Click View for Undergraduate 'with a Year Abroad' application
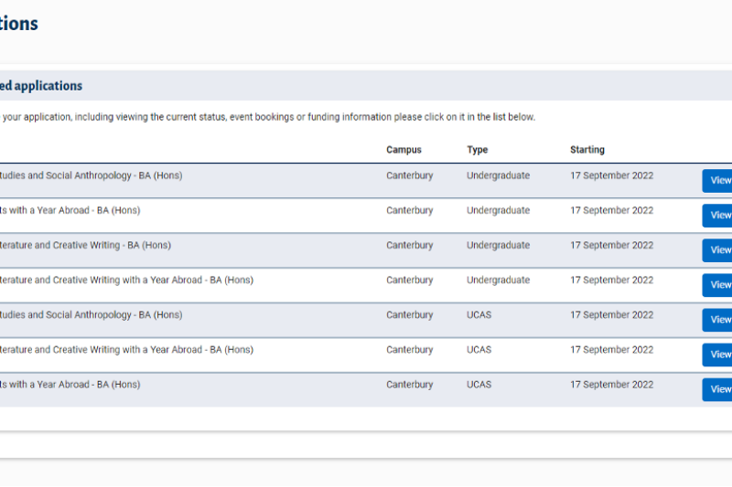The image size is (732, 487). coord(717,216)
